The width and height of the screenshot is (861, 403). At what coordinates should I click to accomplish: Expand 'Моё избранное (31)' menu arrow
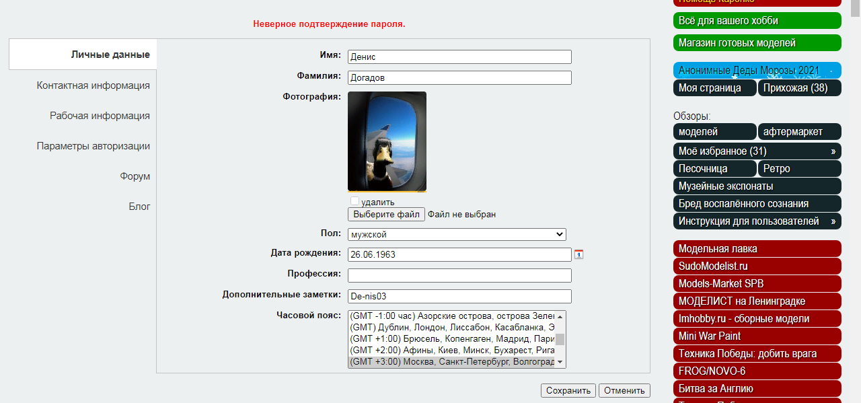coord(833,151)
